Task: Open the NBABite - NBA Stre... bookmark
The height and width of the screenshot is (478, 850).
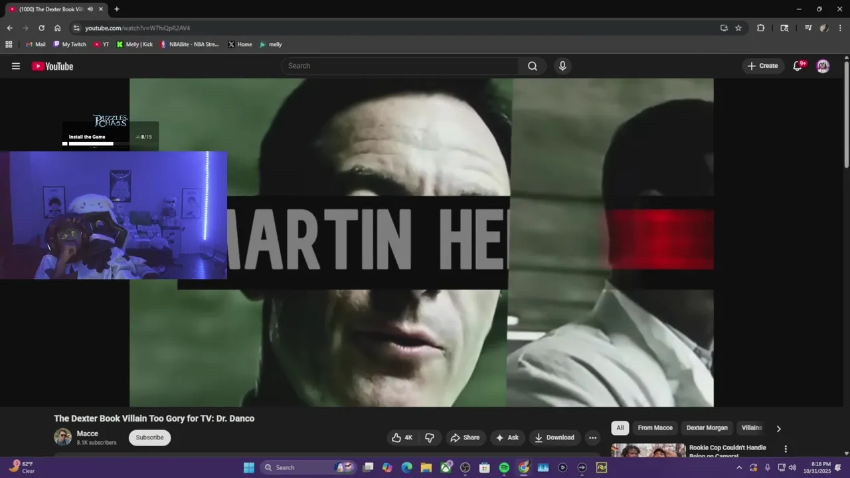Action: [x=189, y=44]
